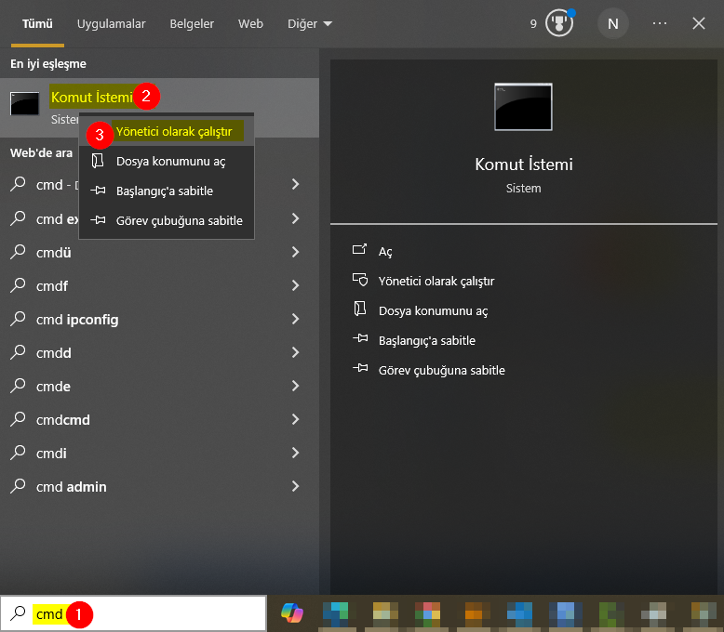Screen dimensions: 724x632
Task: Click the search icon beside cmd admin
Action: (x=18, y=486)
